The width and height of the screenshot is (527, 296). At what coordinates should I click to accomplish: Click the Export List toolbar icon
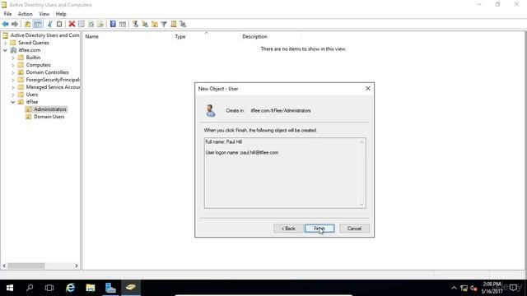pos(100,24)
